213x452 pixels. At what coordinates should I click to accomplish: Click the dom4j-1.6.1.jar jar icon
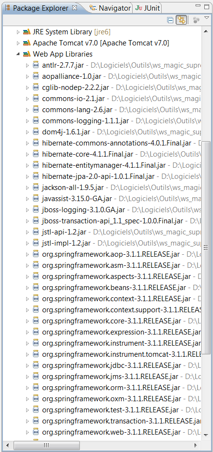point(36,132)
